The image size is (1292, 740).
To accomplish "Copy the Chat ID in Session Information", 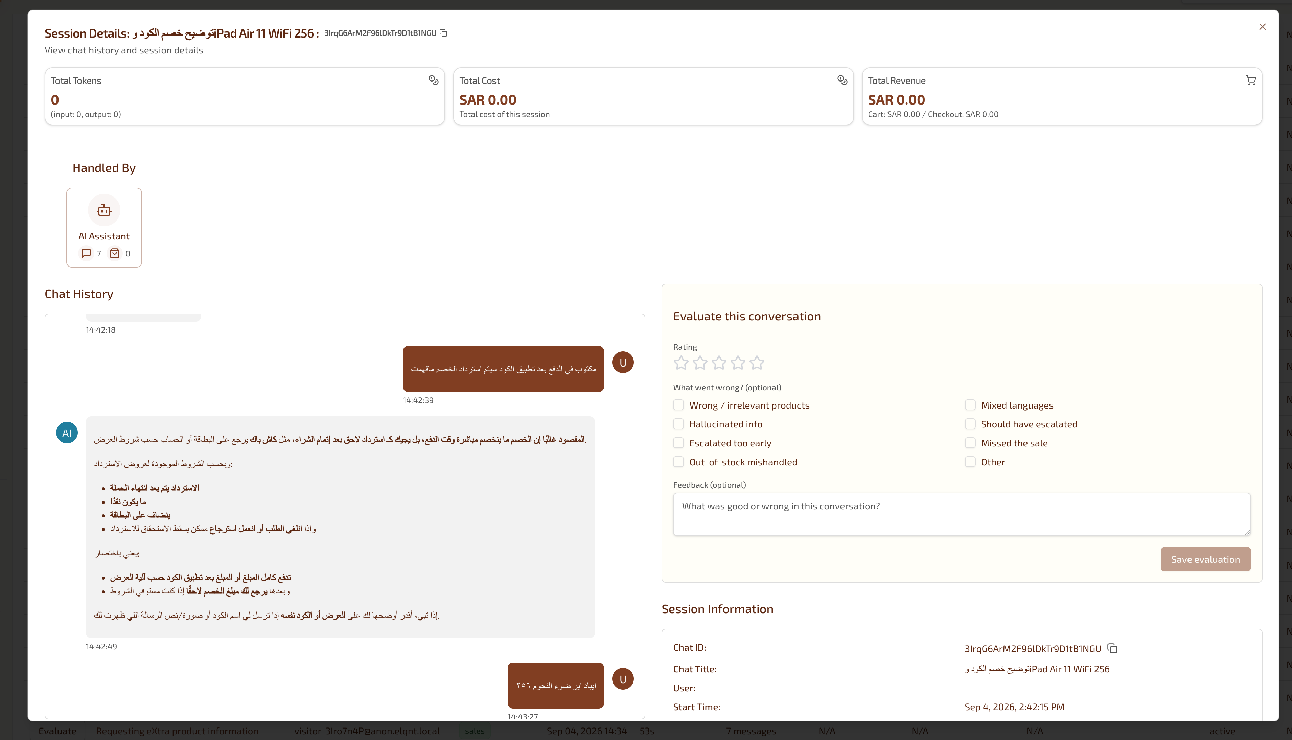I will 1112,649.
